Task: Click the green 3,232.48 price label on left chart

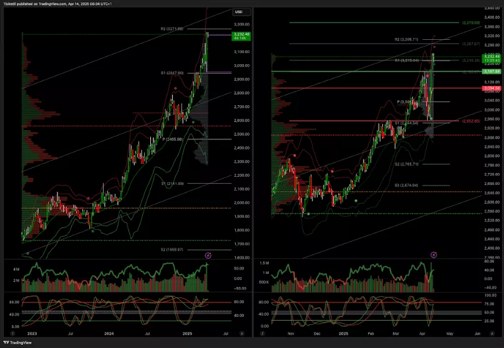Action: pos(241,34)
